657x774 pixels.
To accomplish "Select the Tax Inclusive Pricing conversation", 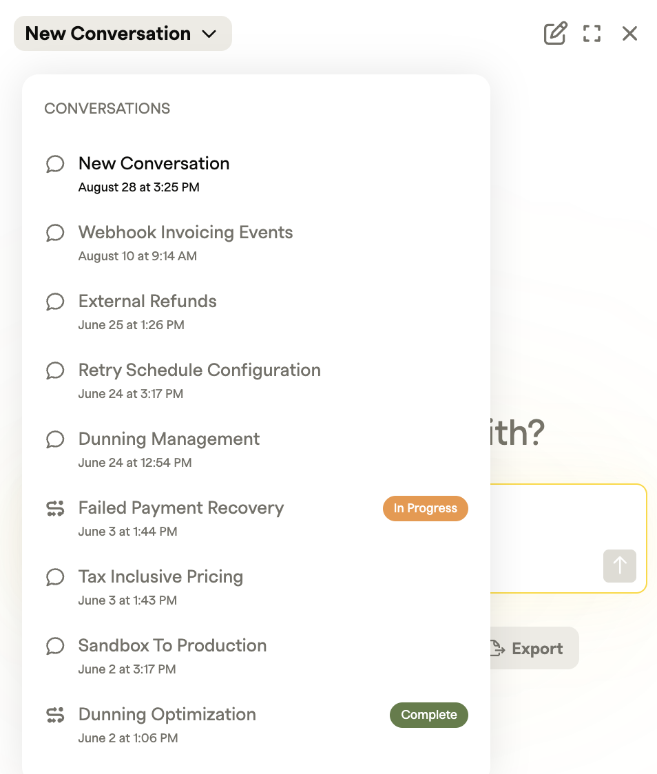I will coord(256,587).
